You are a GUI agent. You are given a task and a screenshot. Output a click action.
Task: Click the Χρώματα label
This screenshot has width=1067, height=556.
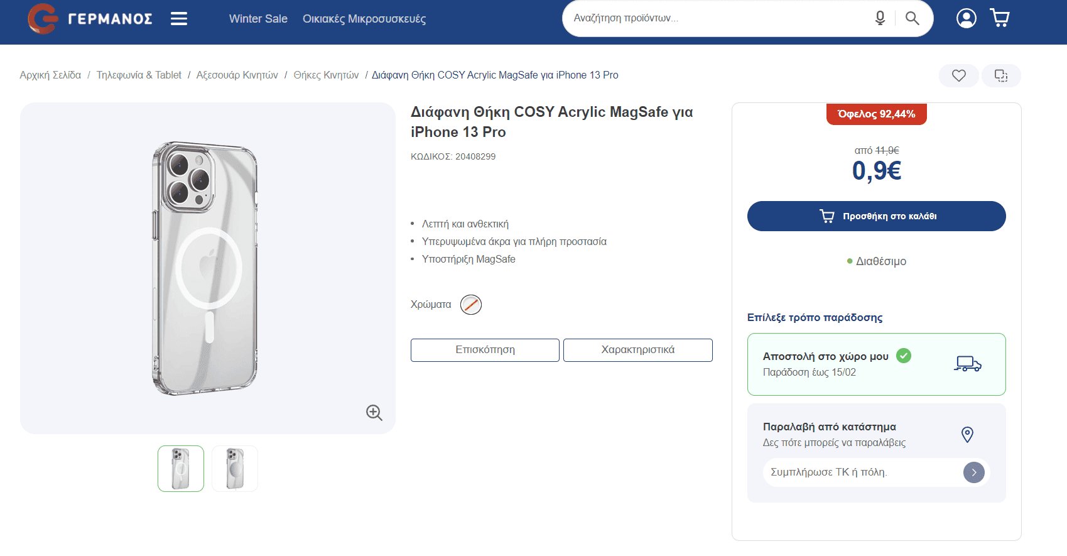(x=431, y=305)
